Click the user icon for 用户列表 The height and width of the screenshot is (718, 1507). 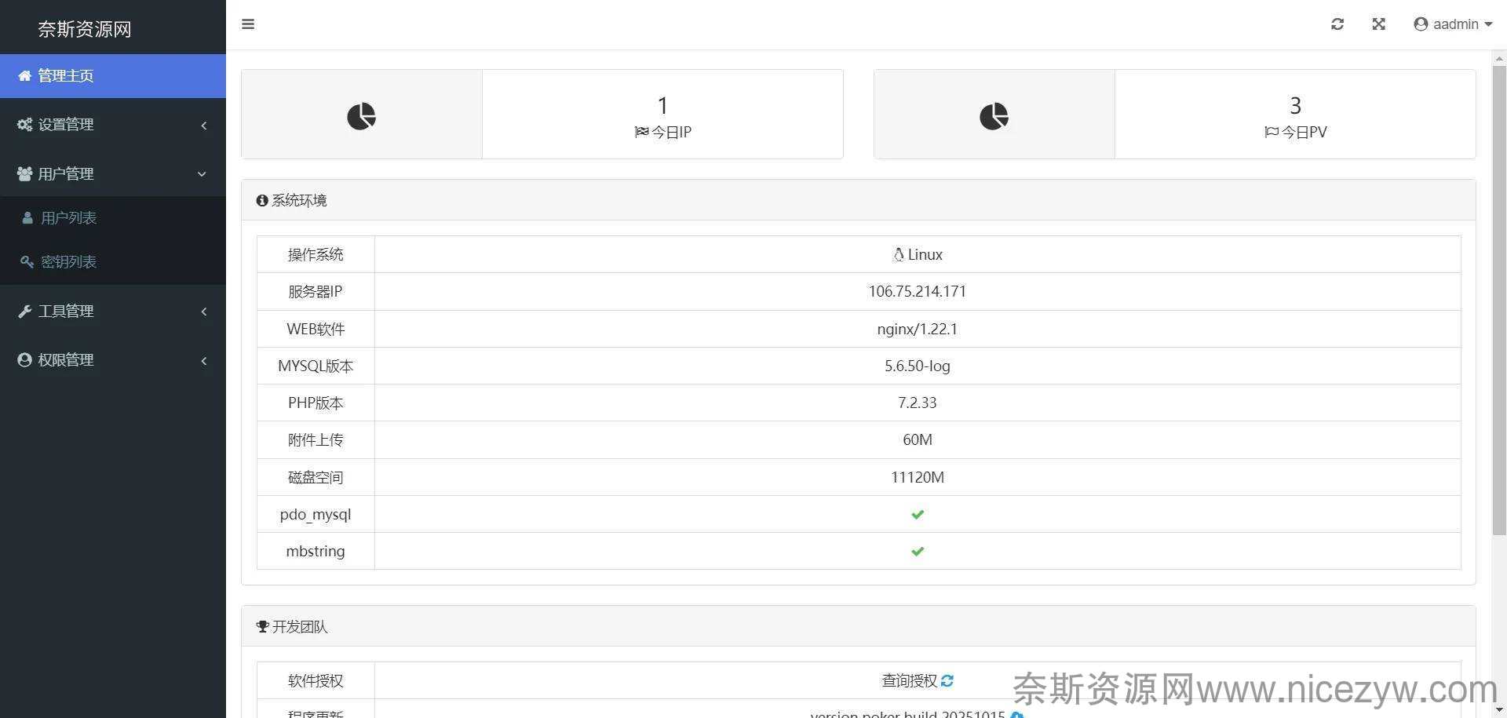[x=27, y=218]
